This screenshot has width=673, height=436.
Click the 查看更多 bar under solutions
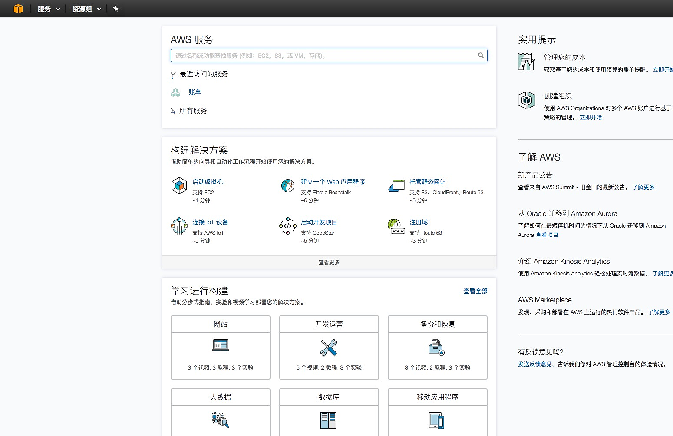(x=329, y=262)
